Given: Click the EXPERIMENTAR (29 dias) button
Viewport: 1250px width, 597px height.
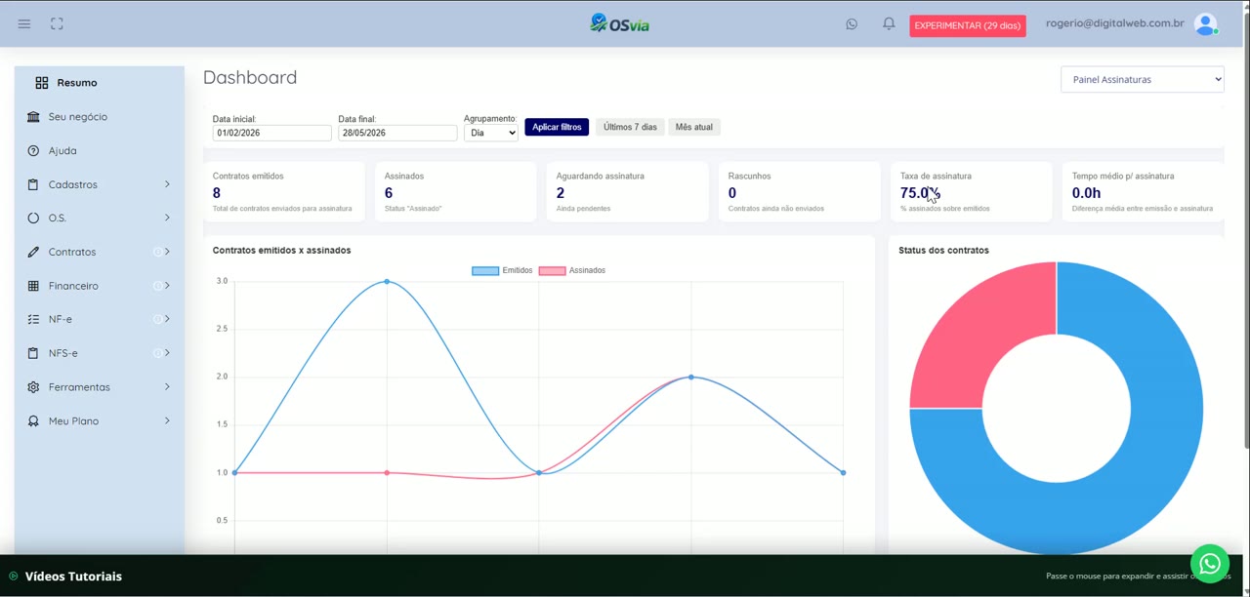Looking at the screenshot, I should pyautogui.click(x=968, y=25).
